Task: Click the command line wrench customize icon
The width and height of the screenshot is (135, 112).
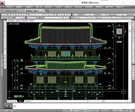Action: [x=11, y=106]
